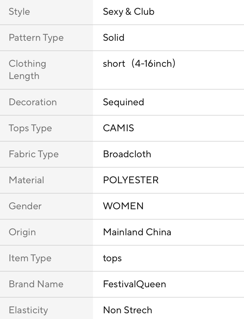
Task: Click the "CAMIS" tops type value
Action: (x=119, y=128)
